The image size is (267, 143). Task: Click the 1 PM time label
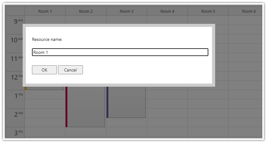click(x=19, y=96)
